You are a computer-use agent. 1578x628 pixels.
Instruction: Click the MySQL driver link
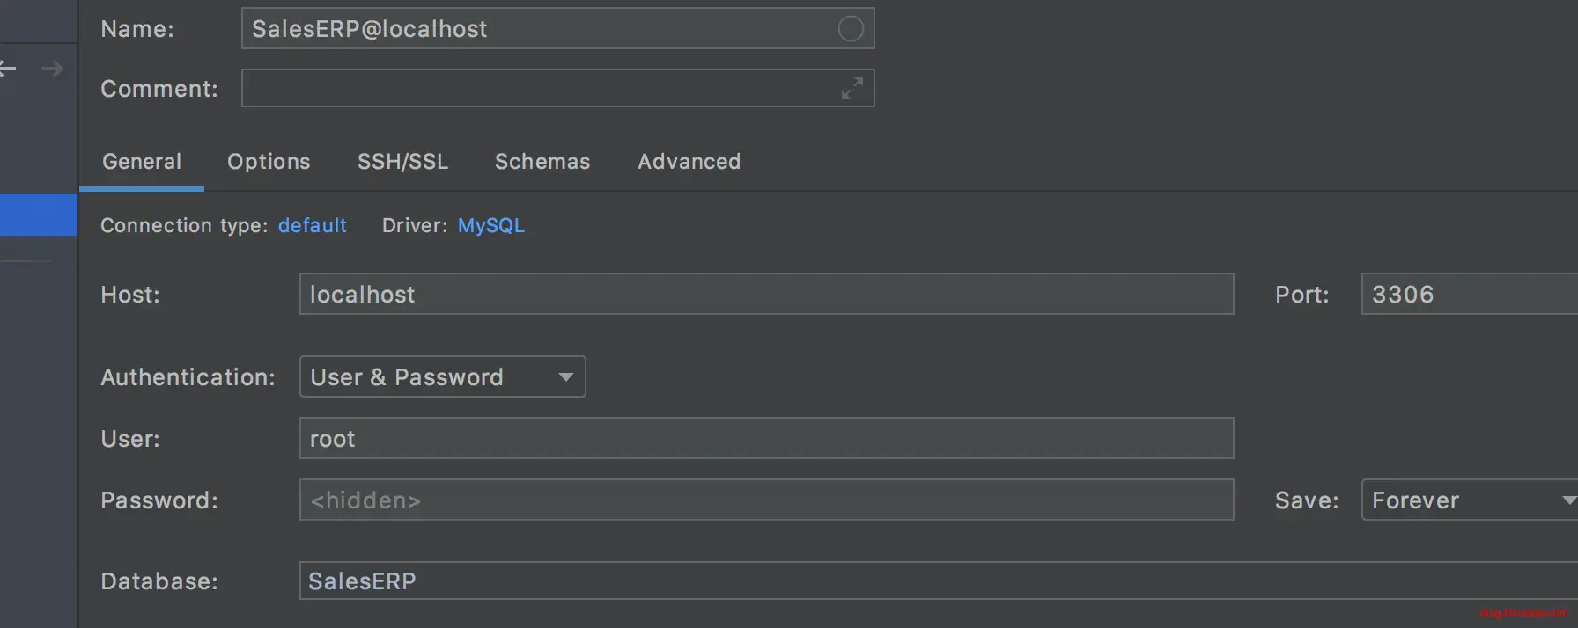pyautogui.click(x=490, y=226)
